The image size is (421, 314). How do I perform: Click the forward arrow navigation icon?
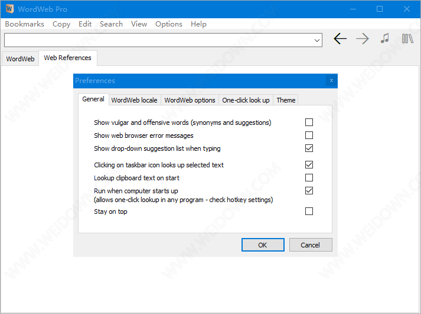[x=362, y=39]
